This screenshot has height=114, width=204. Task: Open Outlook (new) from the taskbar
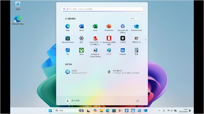coord(146,111)
